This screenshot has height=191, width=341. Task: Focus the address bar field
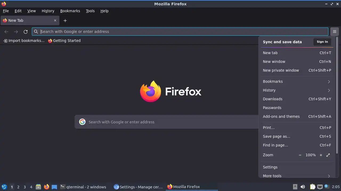pos(180,32)
